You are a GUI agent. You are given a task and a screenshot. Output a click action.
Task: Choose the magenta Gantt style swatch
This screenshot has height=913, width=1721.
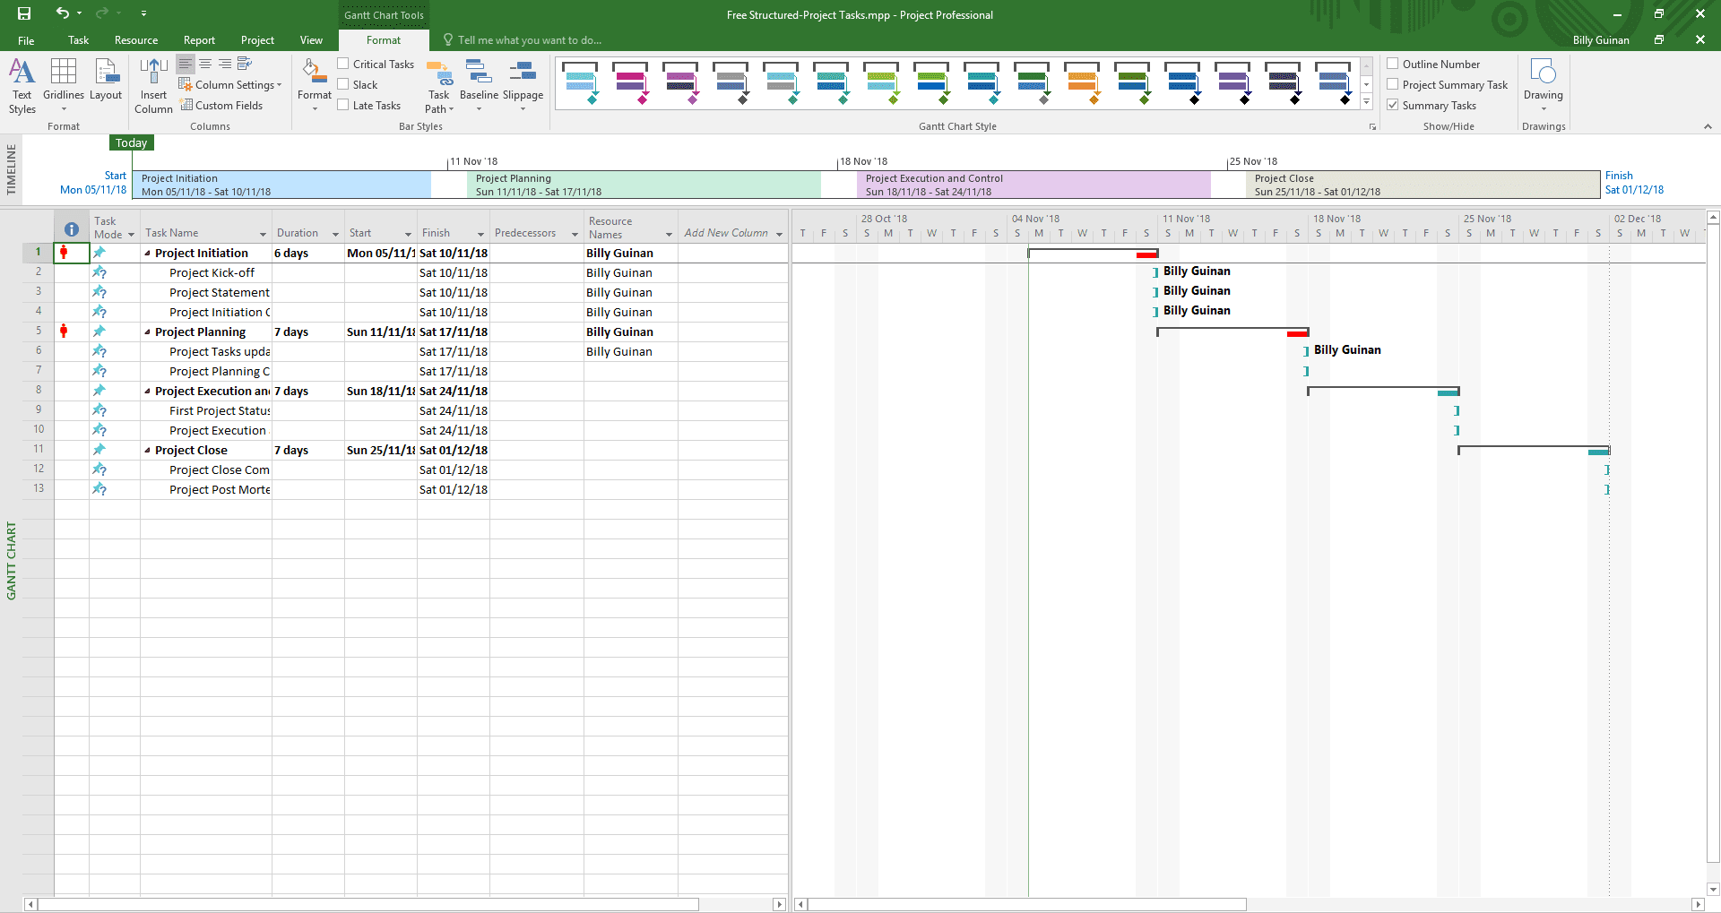click(x=630, y=82)
